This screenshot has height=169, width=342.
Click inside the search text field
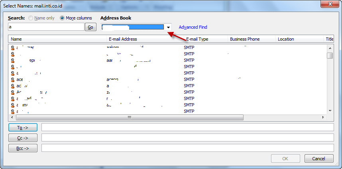click(46, 27)
